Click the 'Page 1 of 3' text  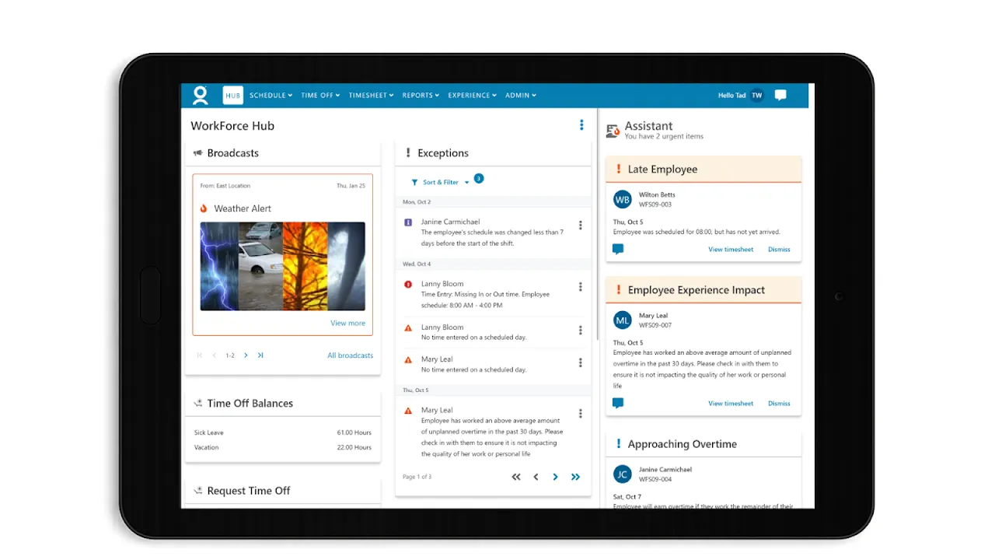[417, 477]
